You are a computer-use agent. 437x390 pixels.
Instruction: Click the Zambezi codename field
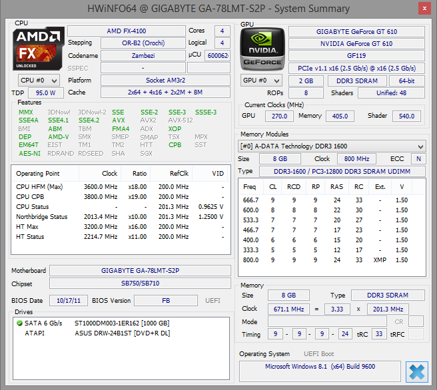143,56
